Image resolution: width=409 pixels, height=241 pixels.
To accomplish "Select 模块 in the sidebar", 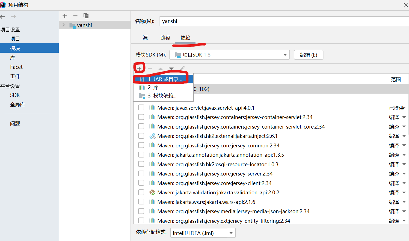I will (x=29, y=48).
